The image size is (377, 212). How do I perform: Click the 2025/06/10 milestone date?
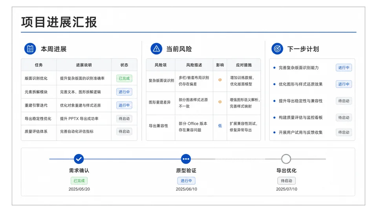(x=186, y=189)
